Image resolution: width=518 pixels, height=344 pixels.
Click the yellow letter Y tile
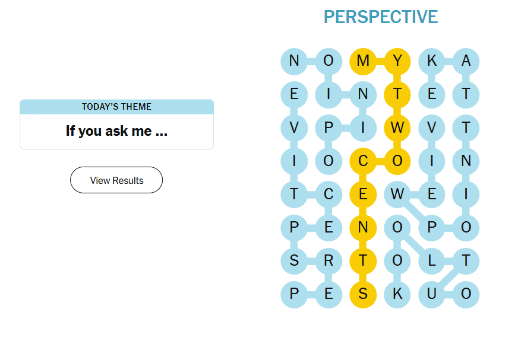pyautogui.click(x=397, y=60)
